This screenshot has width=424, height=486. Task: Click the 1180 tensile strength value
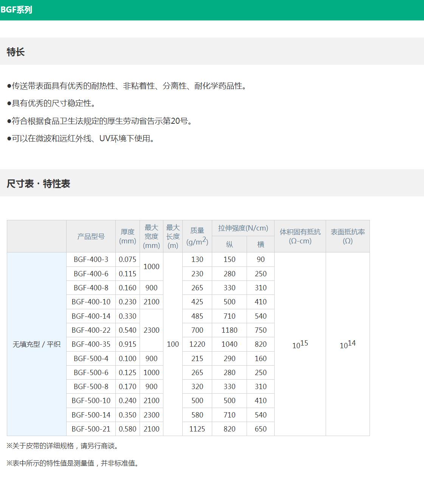point(229,330)
